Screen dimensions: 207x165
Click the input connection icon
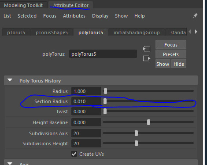click(x=147, y=49)
